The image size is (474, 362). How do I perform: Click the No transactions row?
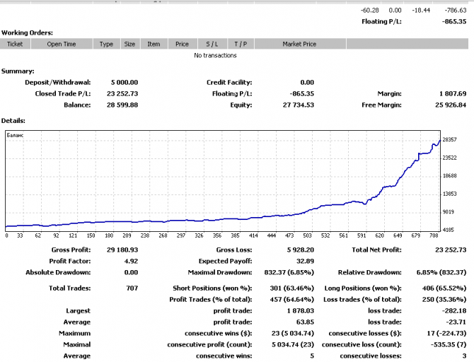point(215,55)
